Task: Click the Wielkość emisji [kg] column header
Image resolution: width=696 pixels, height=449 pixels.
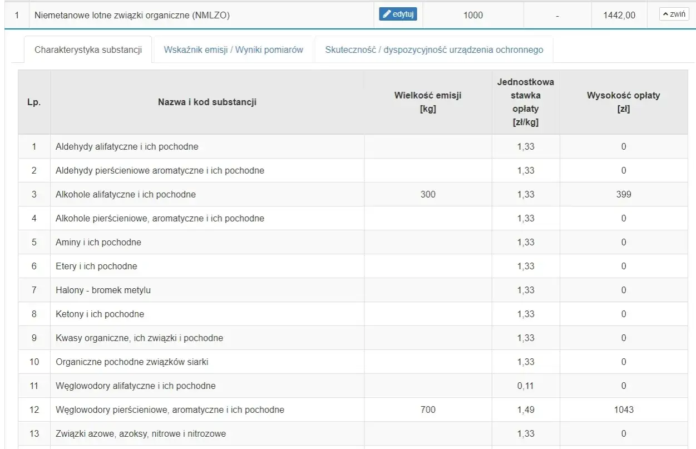Action: [428, 102]
